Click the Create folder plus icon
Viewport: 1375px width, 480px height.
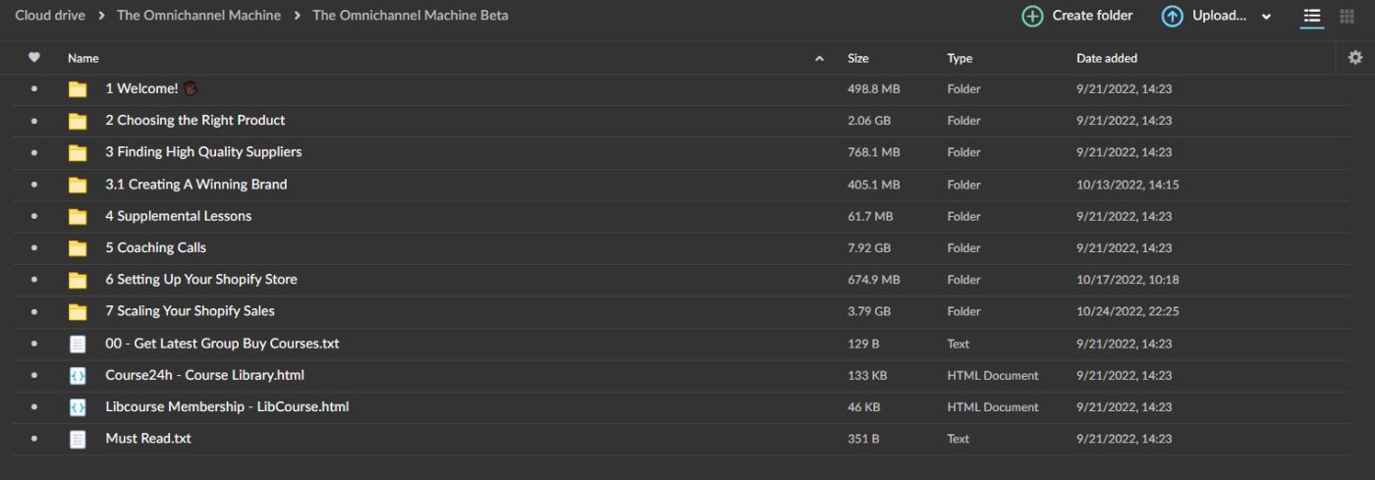tap(1032, 16)
